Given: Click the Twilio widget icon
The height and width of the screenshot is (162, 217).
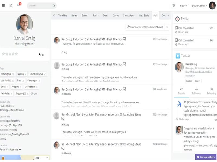Looking at the screenshot, I should click(177, 19).
